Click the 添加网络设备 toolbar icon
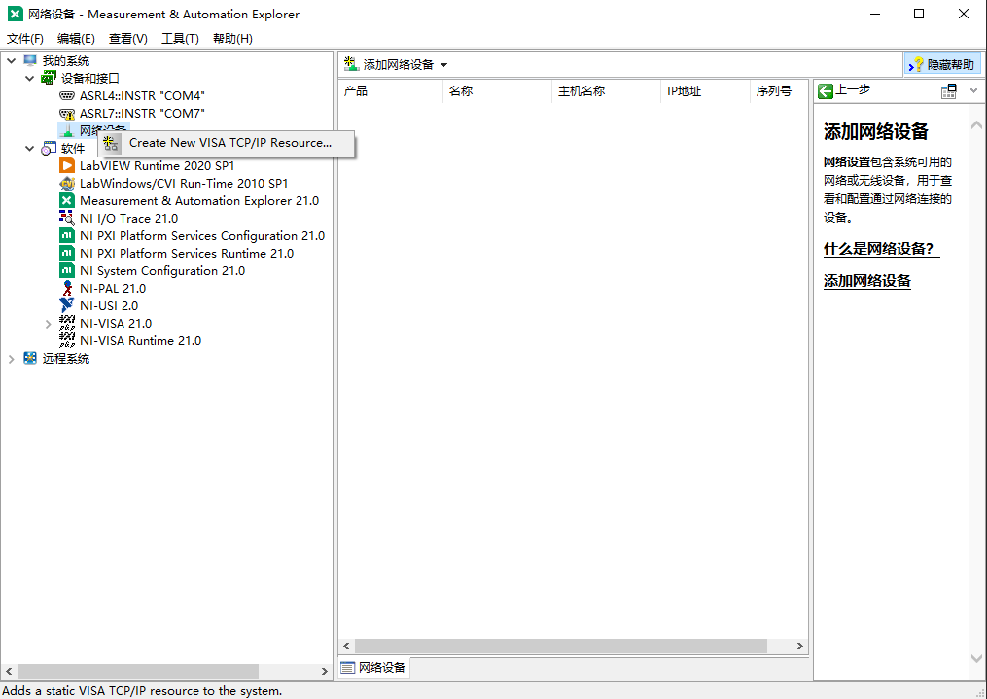Viewport: 987px width, 699px height. [351, 64]
